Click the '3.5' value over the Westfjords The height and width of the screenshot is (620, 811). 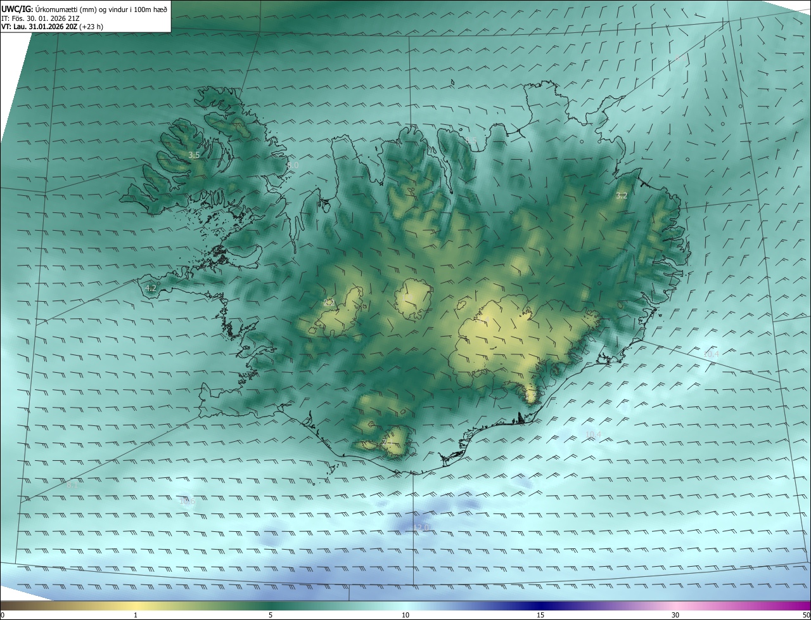point(194,155)
